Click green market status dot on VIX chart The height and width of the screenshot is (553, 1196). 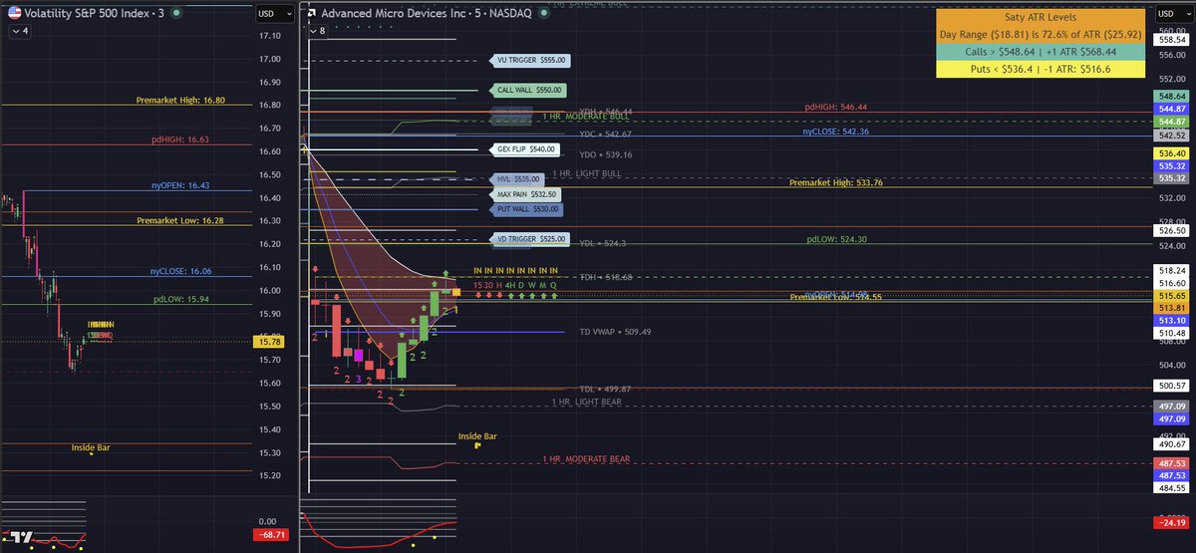click(174, 14)
